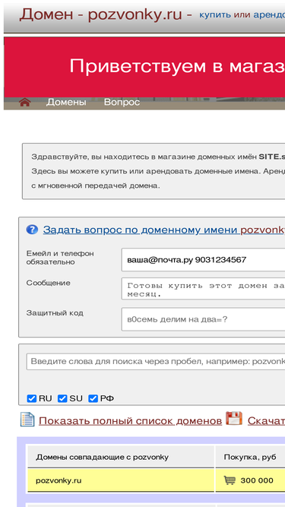
Task: Click the floppy disk download icon
Action: [x=234, y=418]
